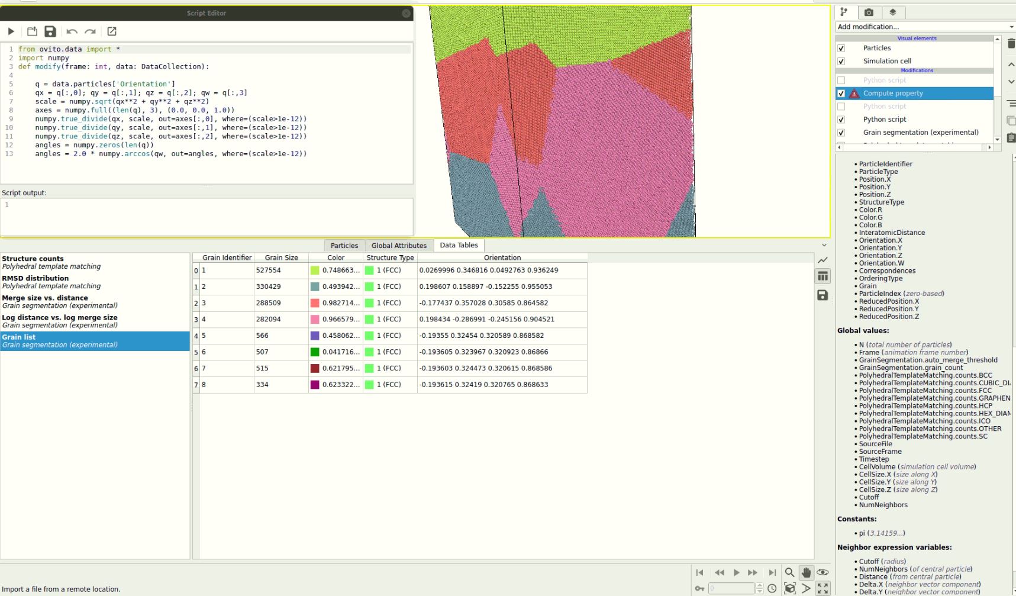Collapse the data tables panel chevron
The image size is (1016, 596).
[x=825, y=244]
